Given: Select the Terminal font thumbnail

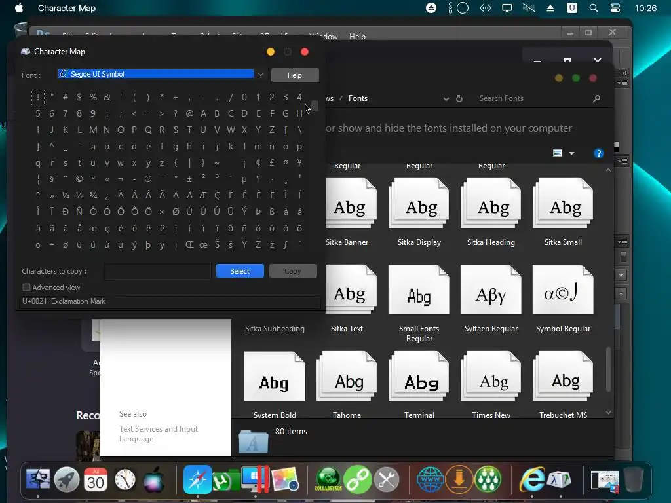Looking at the screenshot, I should 419,377.
